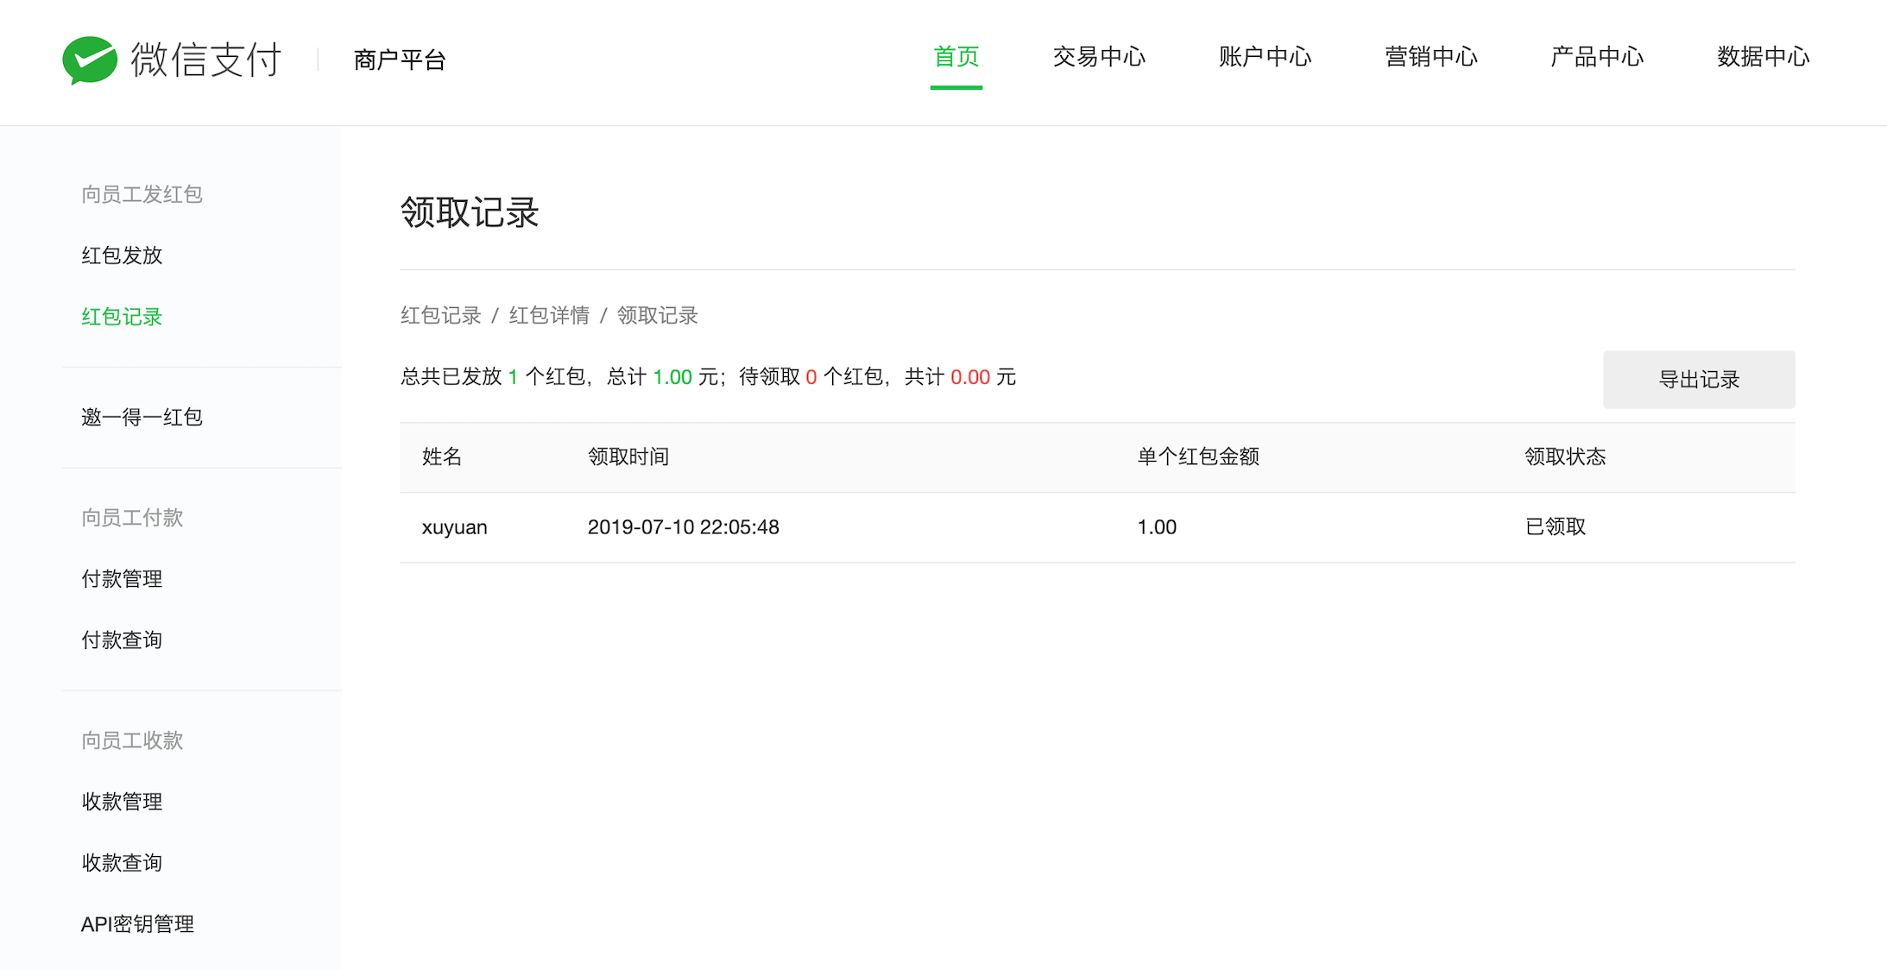Select the 产品中心 navigation item

coord(1596,57)
